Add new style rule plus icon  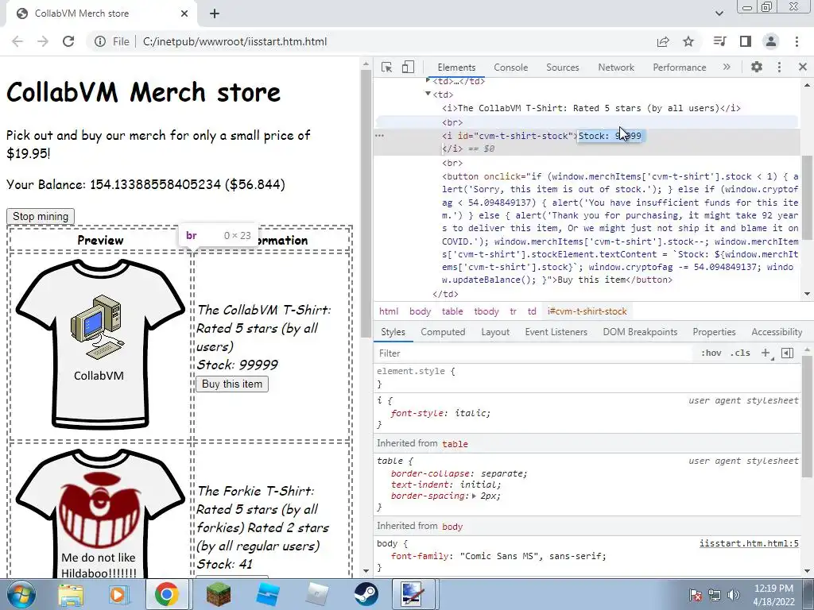[x=766, y=353]
